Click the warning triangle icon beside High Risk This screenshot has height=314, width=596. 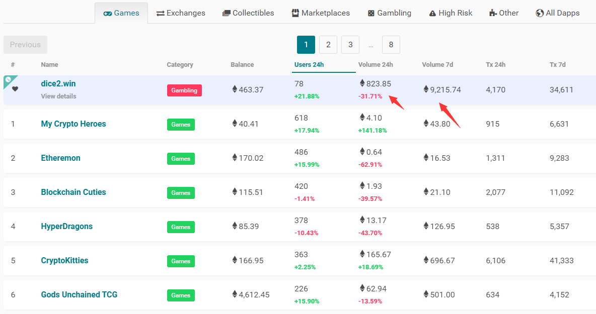click(432, 14)
